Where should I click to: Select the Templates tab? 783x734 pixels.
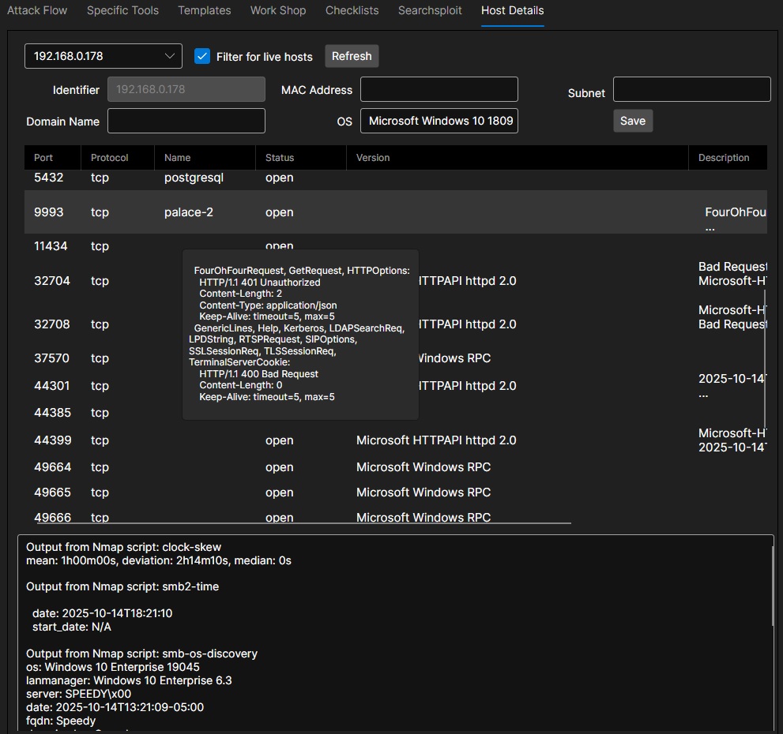coord(204,10)
